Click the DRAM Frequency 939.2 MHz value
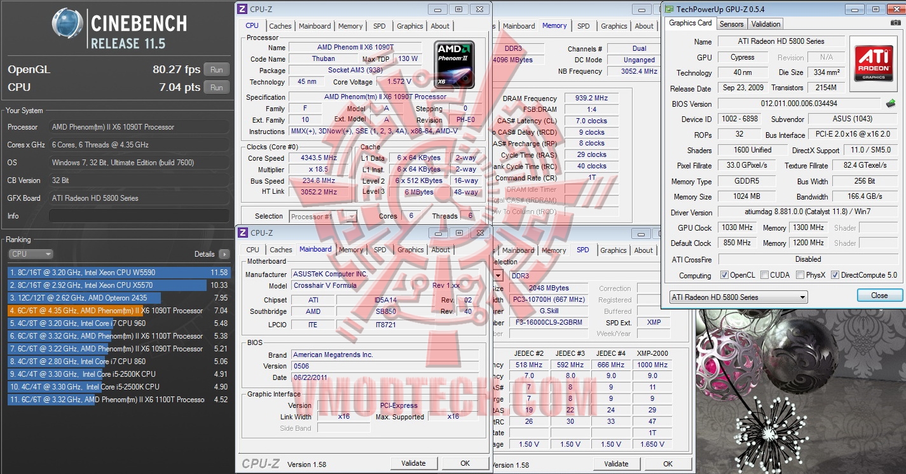The width and height of the screenshot is (906, 474). pyautogui.click(x=590, y=98)
